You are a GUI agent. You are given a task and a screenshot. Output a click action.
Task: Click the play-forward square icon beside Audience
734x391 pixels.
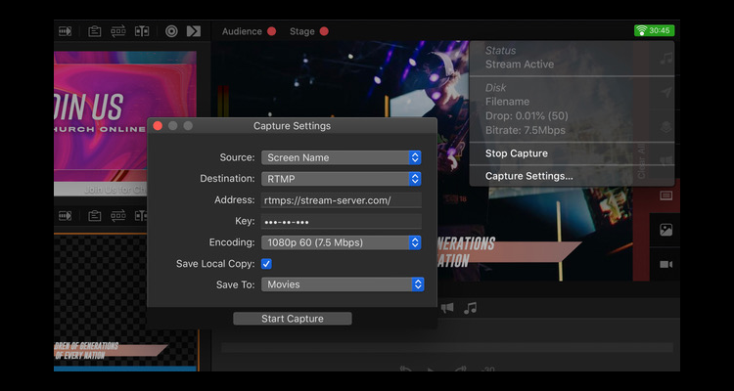(x=194, y=31)
